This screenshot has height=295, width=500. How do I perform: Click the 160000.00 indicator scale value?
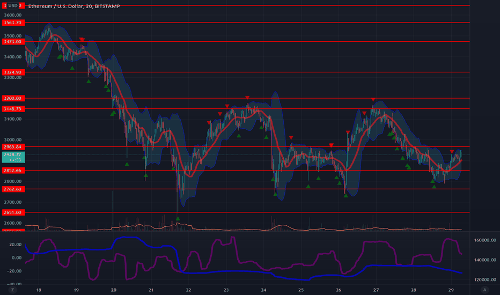tap(485, 240)
